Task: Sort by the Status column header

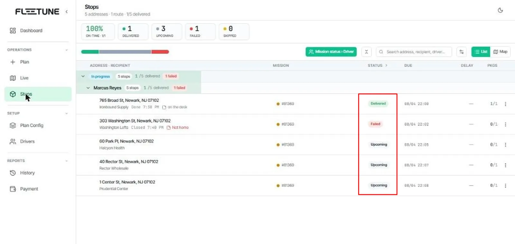Action: (377, 65)
